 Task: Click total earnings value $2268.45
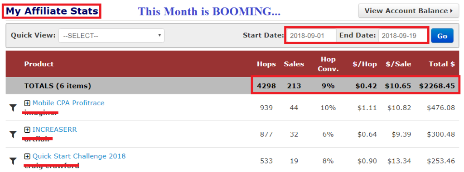pyautogui.click(x=437, y=86)
